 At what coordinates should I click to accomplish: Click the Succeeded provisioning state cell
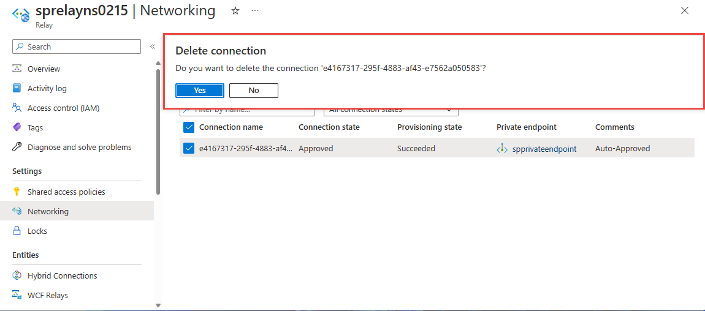point(416,149)
